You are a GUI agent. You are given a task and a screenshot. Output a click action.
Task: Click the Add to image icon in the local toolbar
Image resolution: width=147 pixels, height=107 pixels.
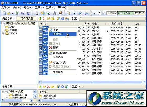(x=58, y=87)
